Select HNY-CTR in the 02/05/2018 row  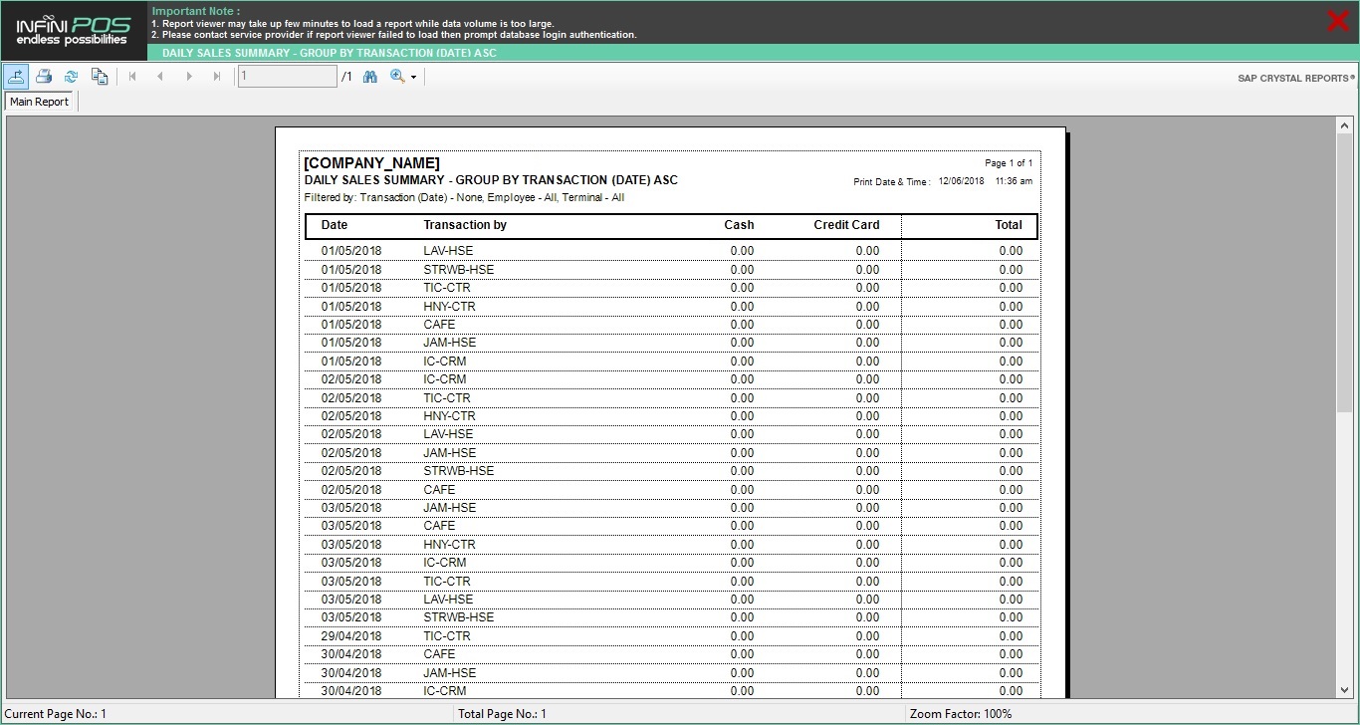click(x=449, y=416)
